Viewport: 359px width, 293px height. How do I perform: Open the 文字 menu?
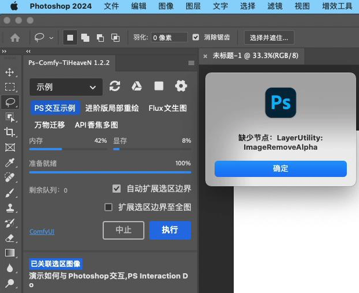(220, 6)
